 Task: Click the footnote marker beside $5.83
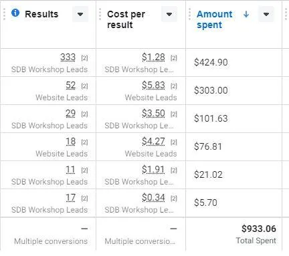pos(174,86)
